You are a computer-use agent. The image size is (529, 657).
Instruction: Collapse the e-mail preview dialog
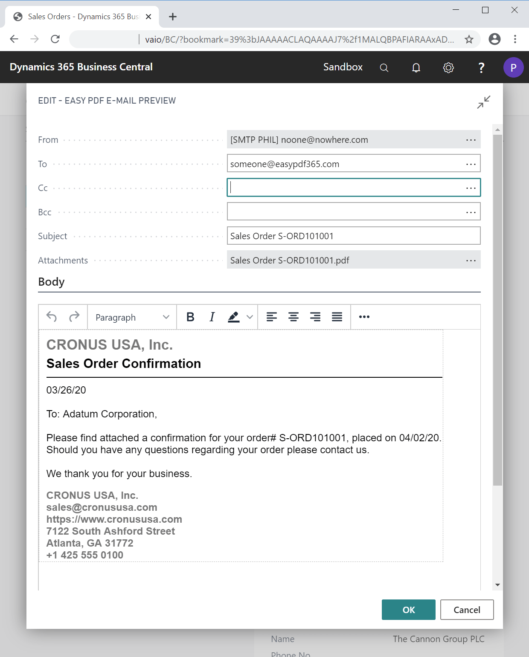click(482, 102)
